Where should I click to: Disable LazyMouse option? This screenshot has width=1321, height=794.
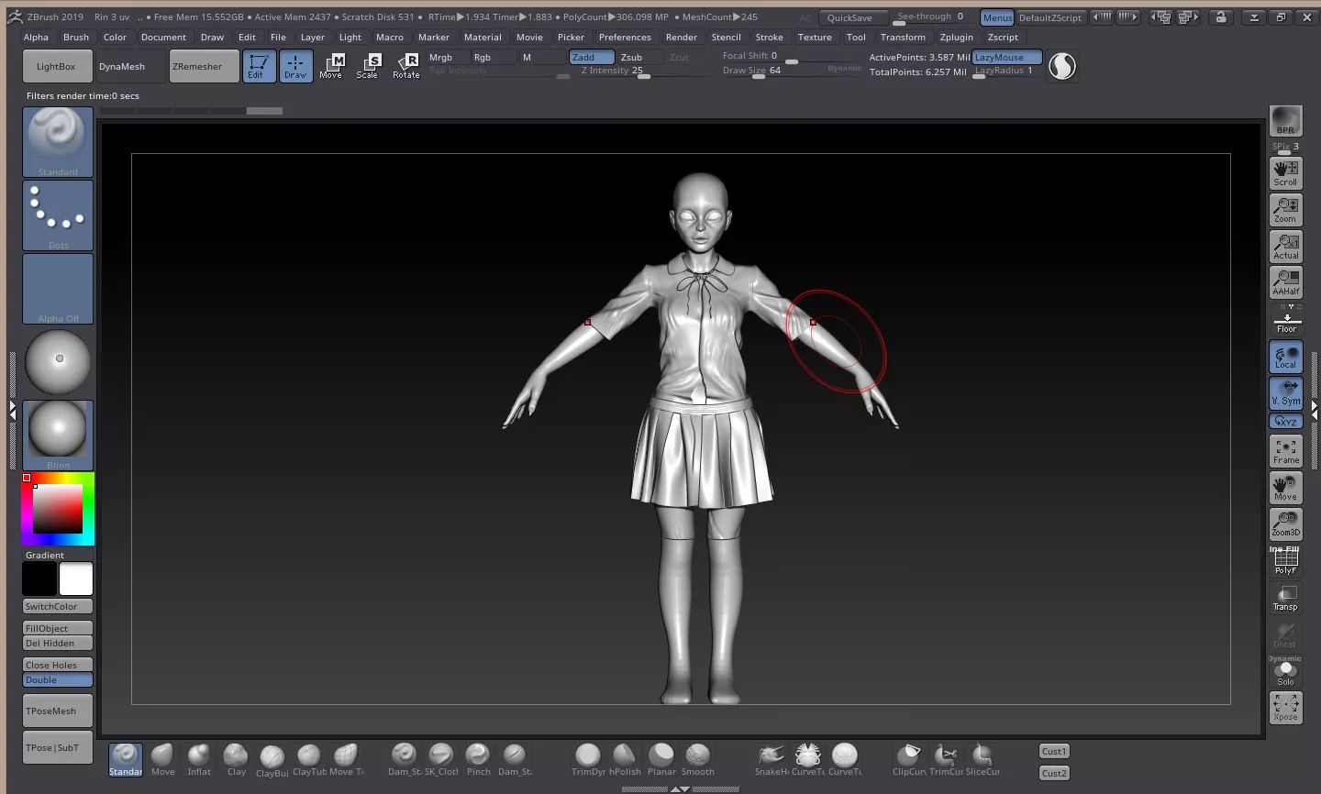[1006, 57]
